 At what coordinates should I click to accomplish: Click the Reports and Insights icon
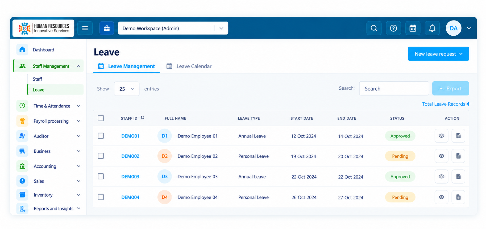[22, 209]
